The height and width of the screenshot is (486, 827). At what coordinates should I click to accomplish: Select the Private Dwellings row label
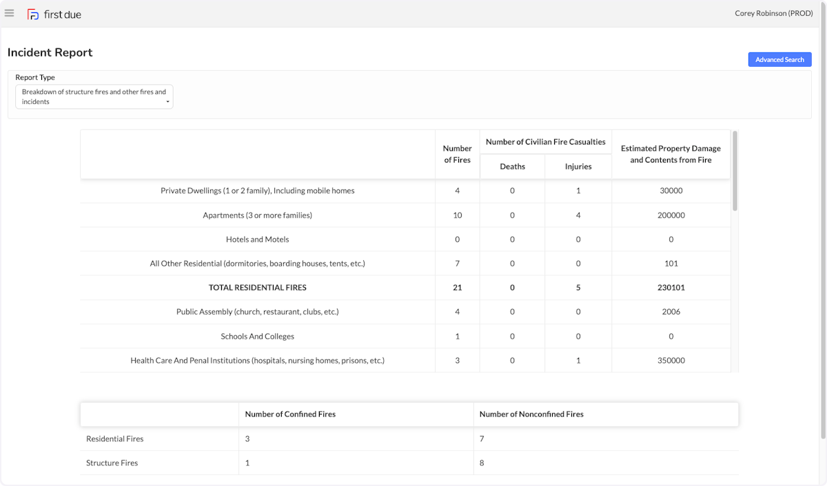pos(257,191)
